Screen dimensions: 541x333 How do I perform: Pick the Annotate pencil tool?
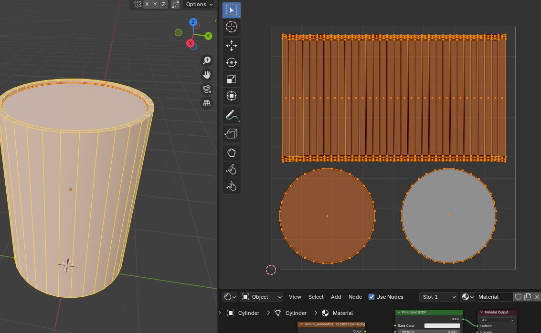click(x=232, y=115)
